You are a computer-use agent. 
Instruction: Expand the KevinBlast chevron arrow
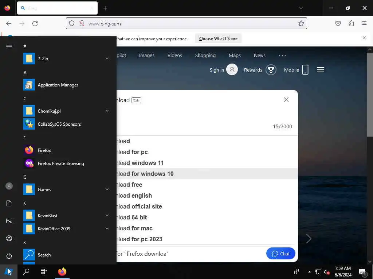(107, 215)
